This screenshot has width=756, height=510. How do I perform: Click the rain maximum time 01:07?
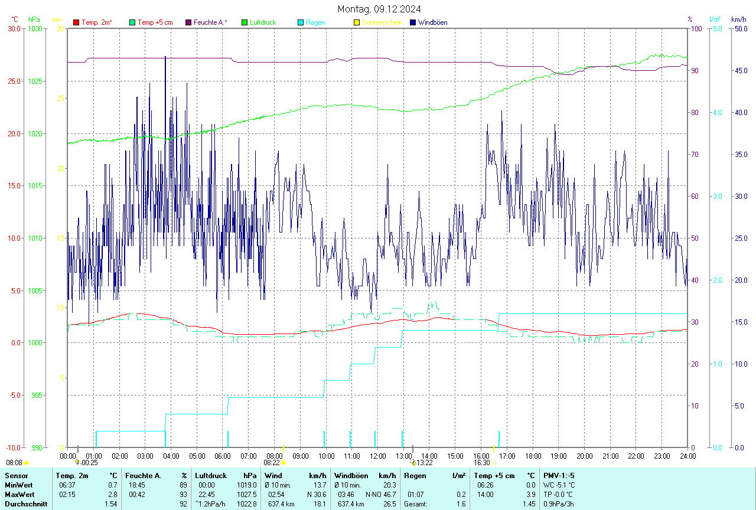point(415,494)
